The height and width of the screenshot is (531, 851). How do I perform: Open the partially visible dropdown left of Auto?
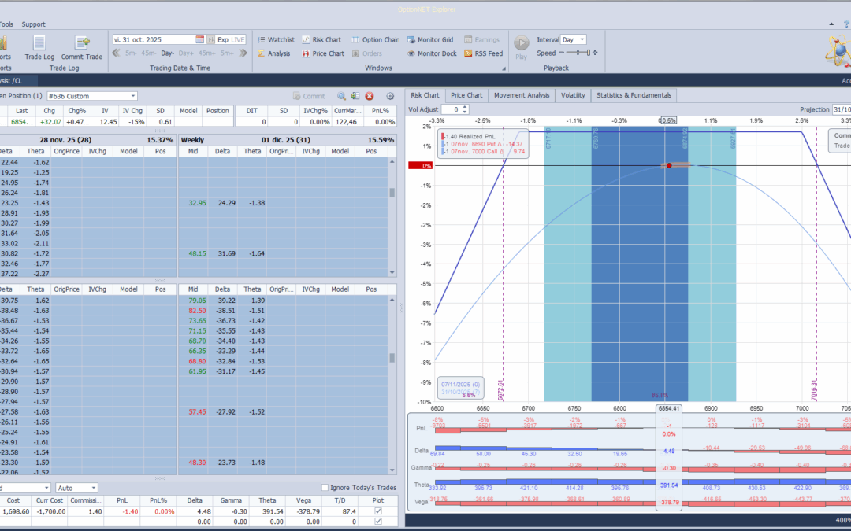coord(46,488)
